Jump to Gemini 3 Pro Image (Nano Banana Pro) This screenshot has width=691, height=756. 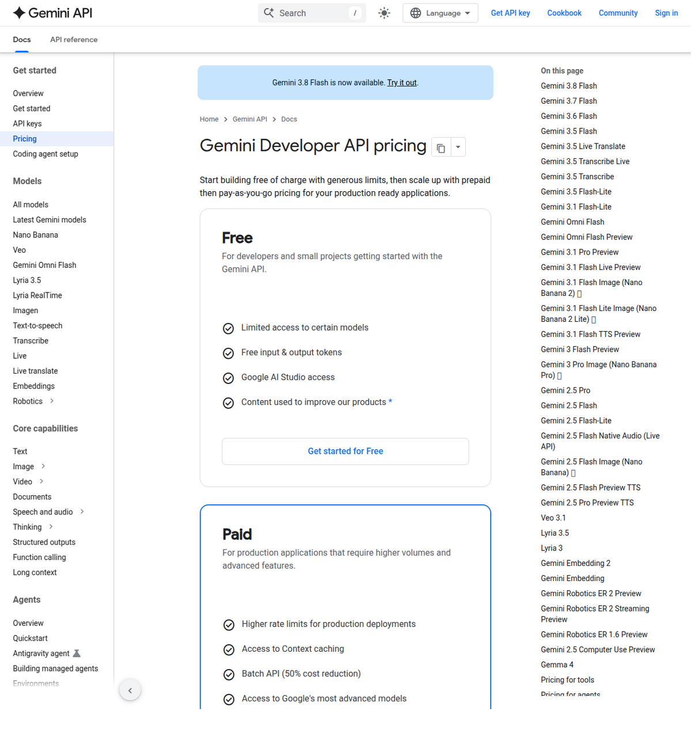pos(598,370)
